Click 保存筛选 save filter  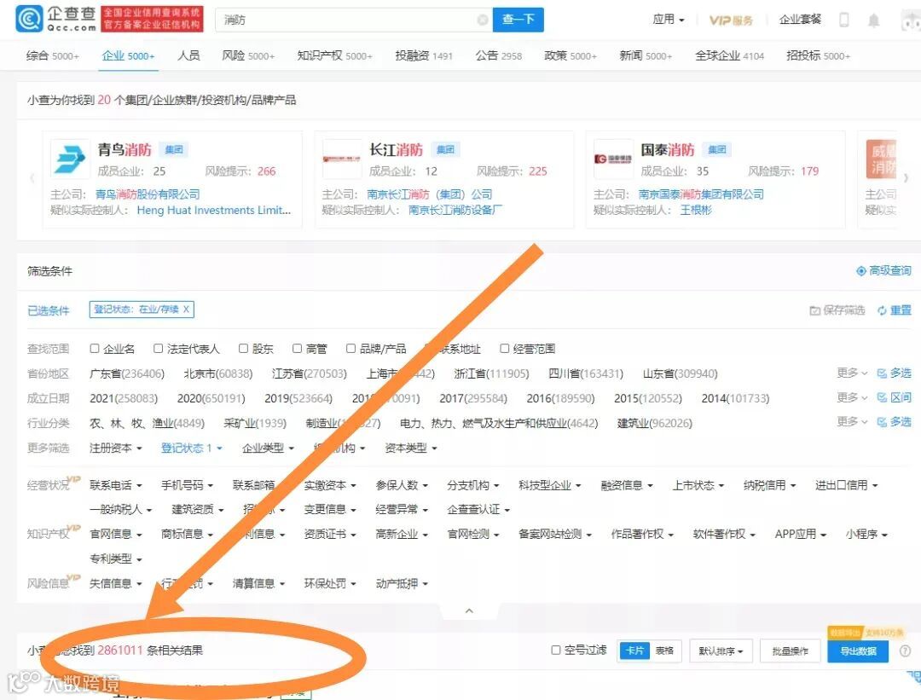pos(837,310)
